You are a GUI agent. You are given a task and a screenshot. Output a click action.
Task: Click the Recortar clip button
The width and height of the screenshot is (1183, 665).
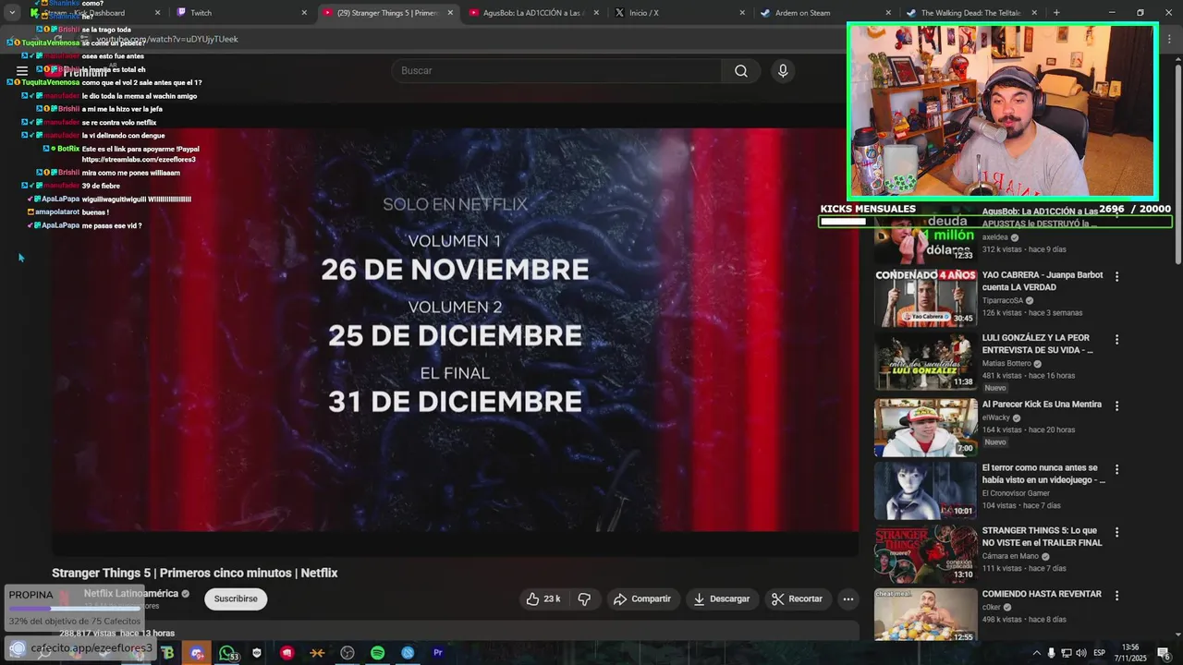(x=797, y=599)
